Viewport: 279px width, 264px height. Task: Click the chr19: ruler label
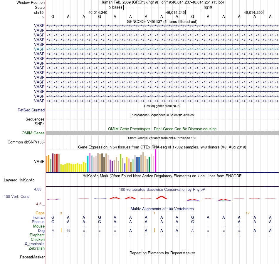pyautogui.click(x=39, y=12)
